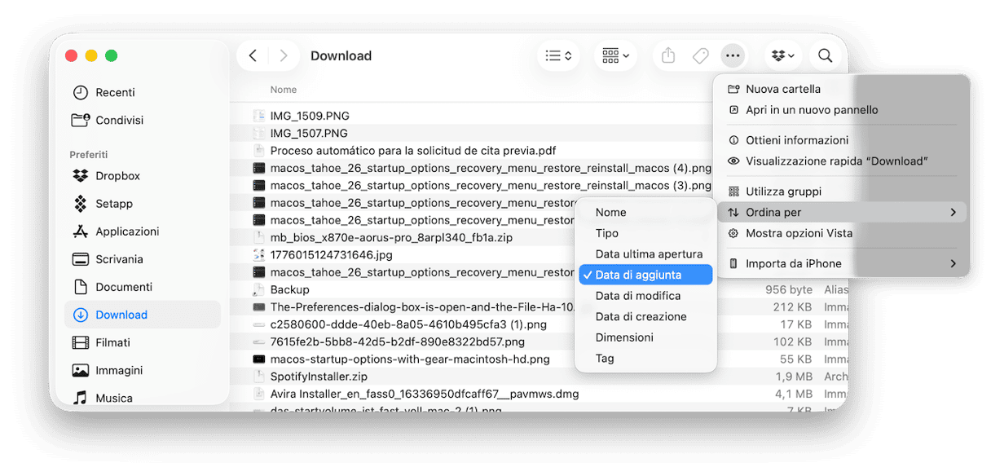
Task: Open the search magnifier icon
Action: click(825, 55)
